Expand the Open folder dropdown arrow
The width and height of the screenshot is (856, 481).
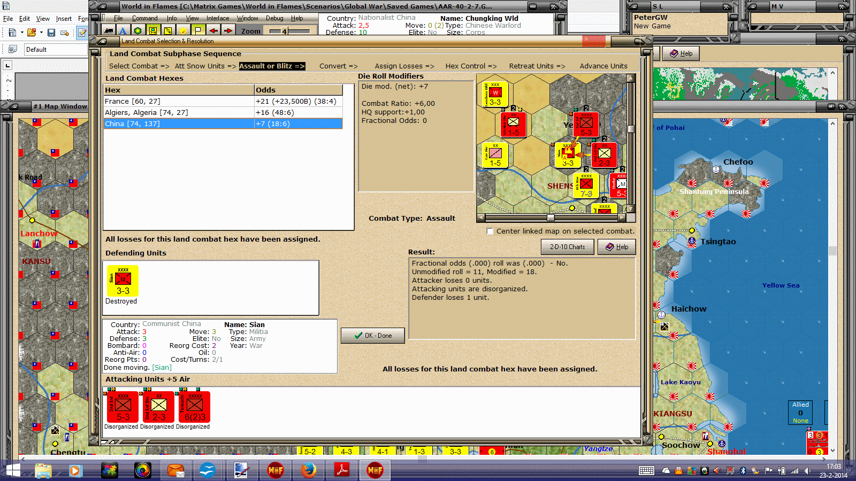(41, 33)
